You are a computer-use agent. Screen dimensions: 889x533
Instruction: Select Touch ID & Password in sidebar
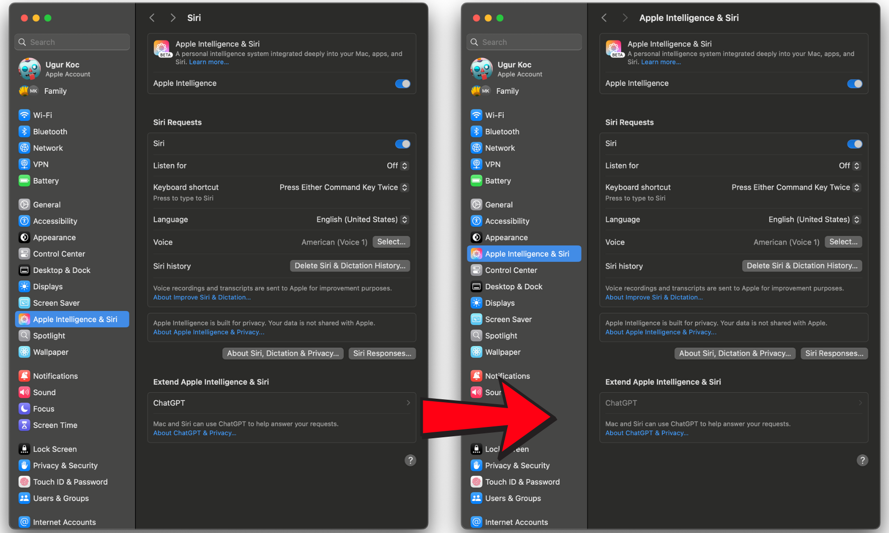(x=70, y=482)
